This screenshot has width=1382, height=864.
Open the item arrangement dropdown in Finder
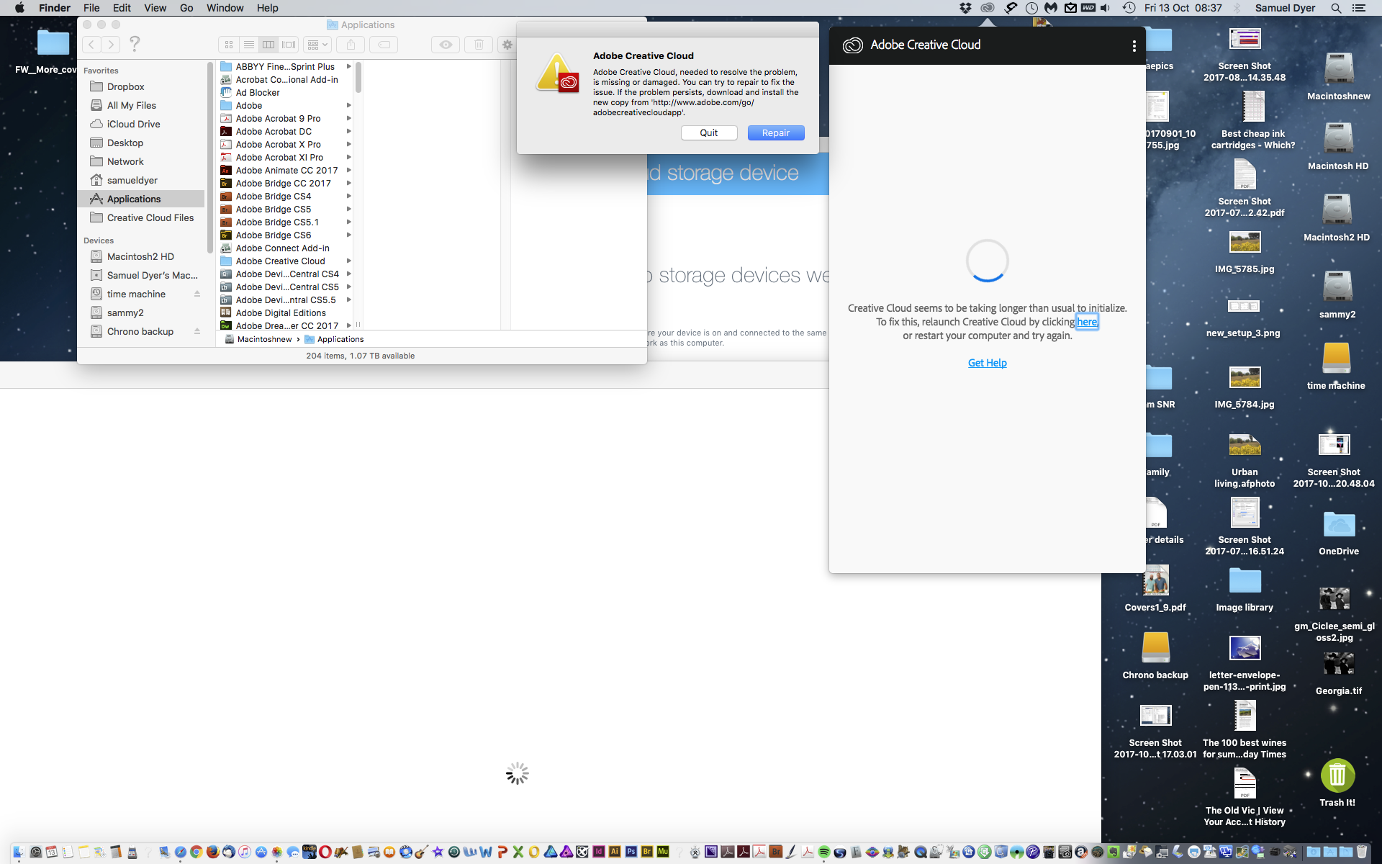click(x=317, y=45)
